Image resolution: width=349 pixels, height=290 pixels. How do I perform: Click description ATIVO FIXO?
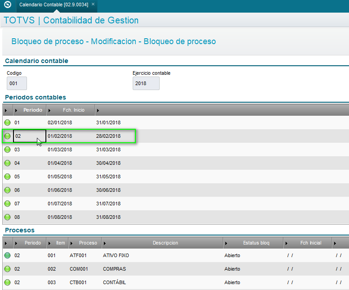tap(116, 255)
